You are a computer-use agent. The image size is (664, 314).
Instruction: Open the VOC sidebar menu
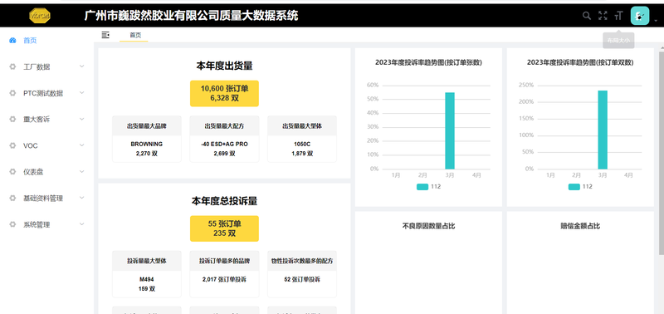46,145
